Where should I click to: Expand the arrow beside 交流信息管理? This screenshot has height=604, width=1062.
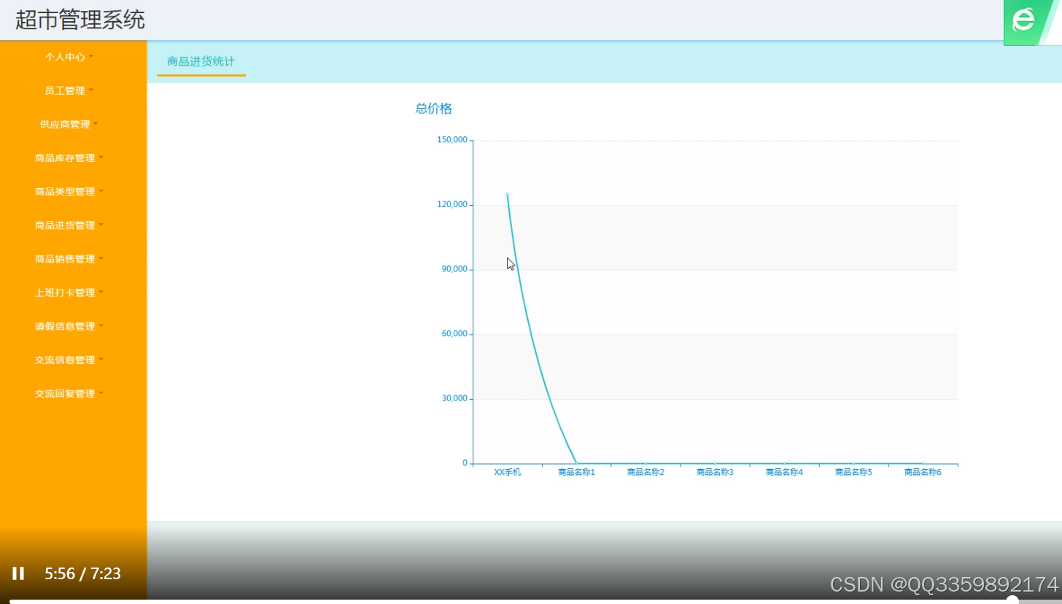tap(101, 358)
